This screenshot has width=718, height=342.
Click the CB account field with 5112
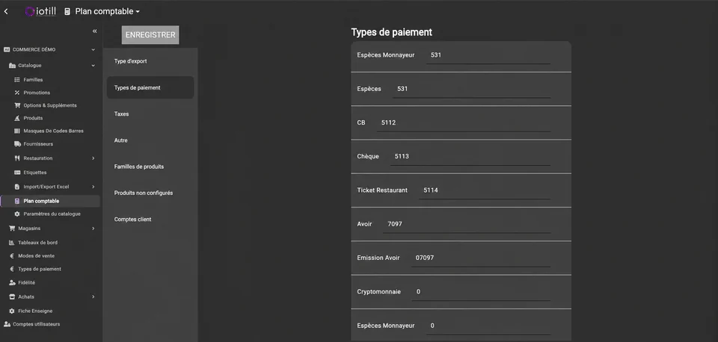click(x=464, y=123)
